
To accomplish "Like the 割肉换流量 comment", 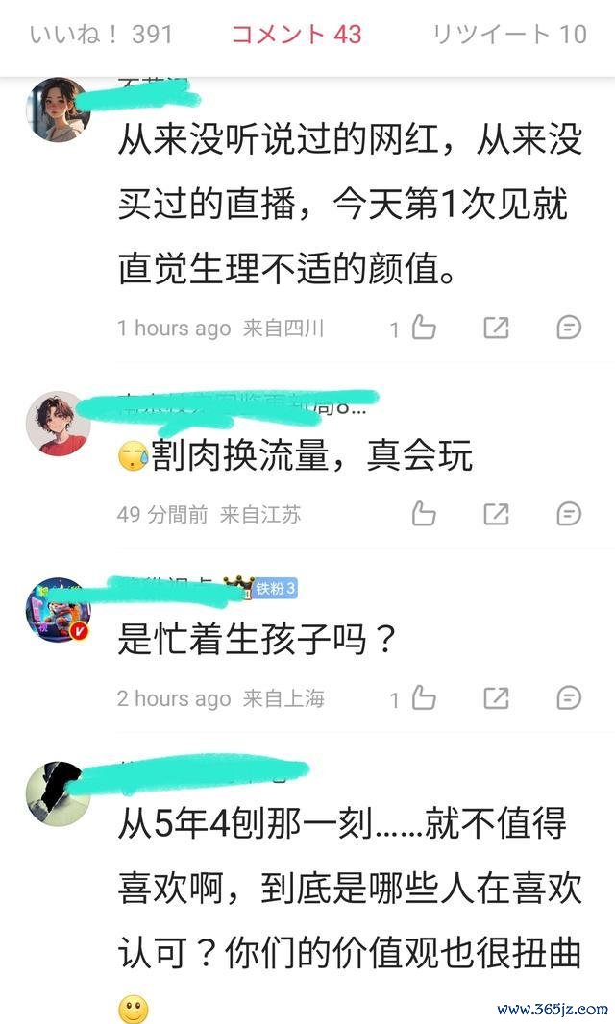I will click(x=424, y=513).
